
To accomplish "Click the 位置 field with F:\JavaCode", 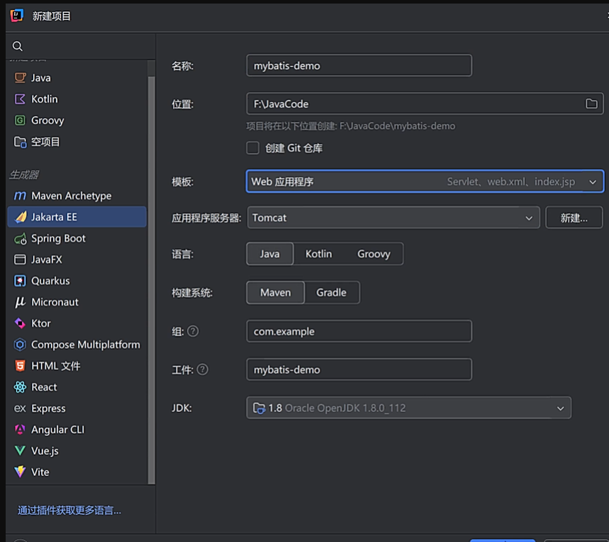I will pos(425,104).
